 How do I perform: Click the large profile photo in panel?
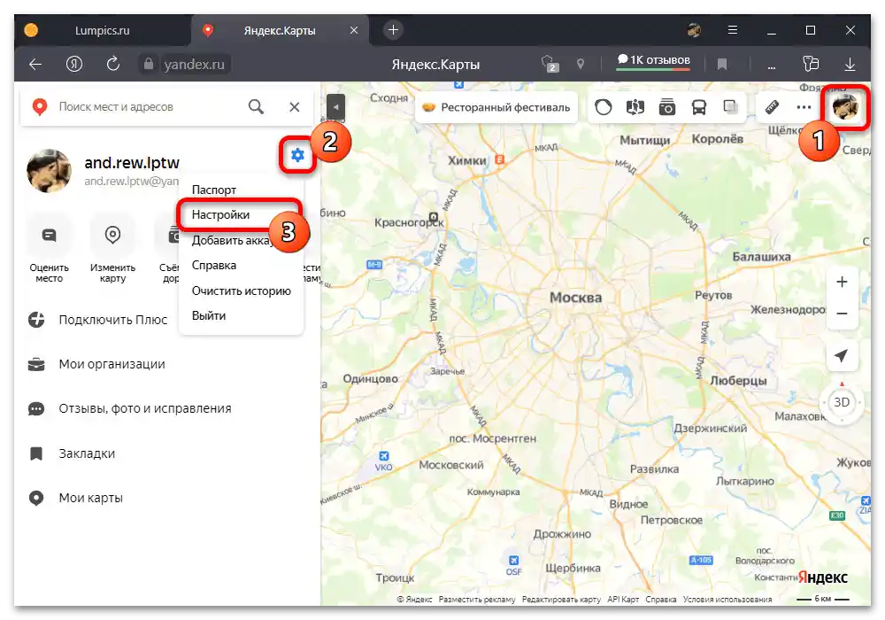(x=50, y=171)
